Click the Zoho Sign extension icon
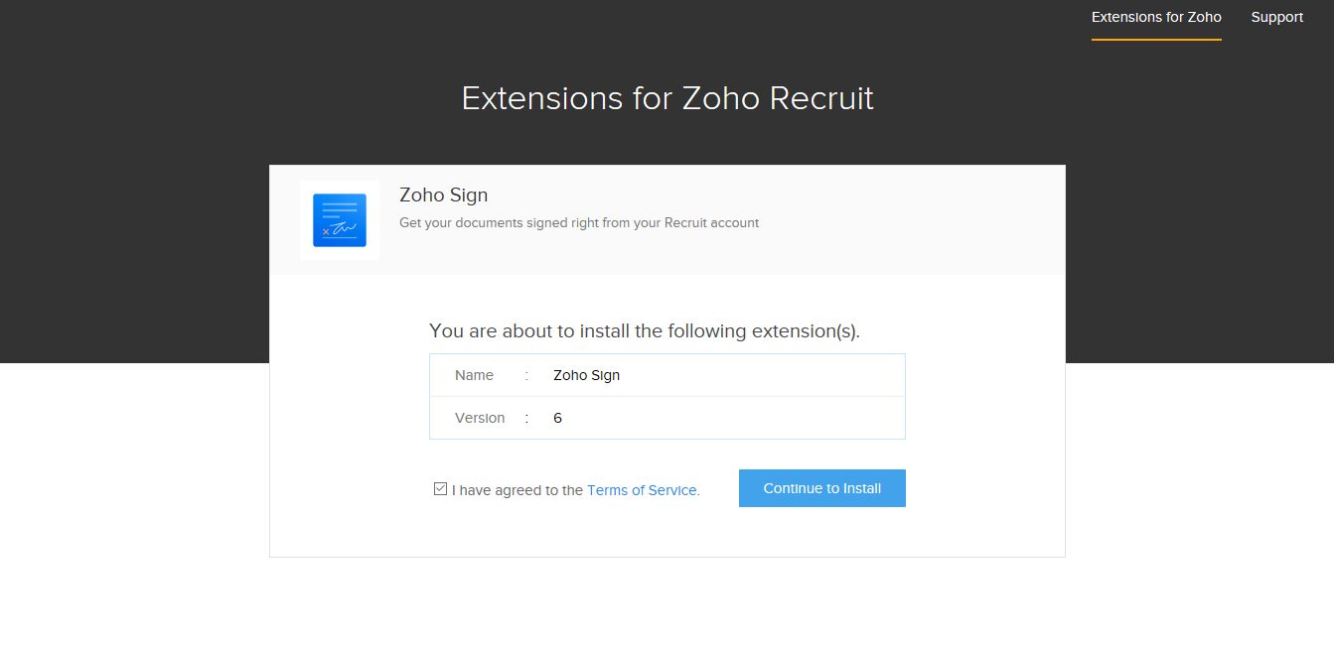This screenshot has height=649, width=1335. 340,220
